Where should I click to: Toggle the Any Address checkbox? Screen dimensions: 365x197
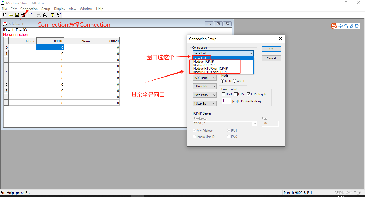(194, 131)
